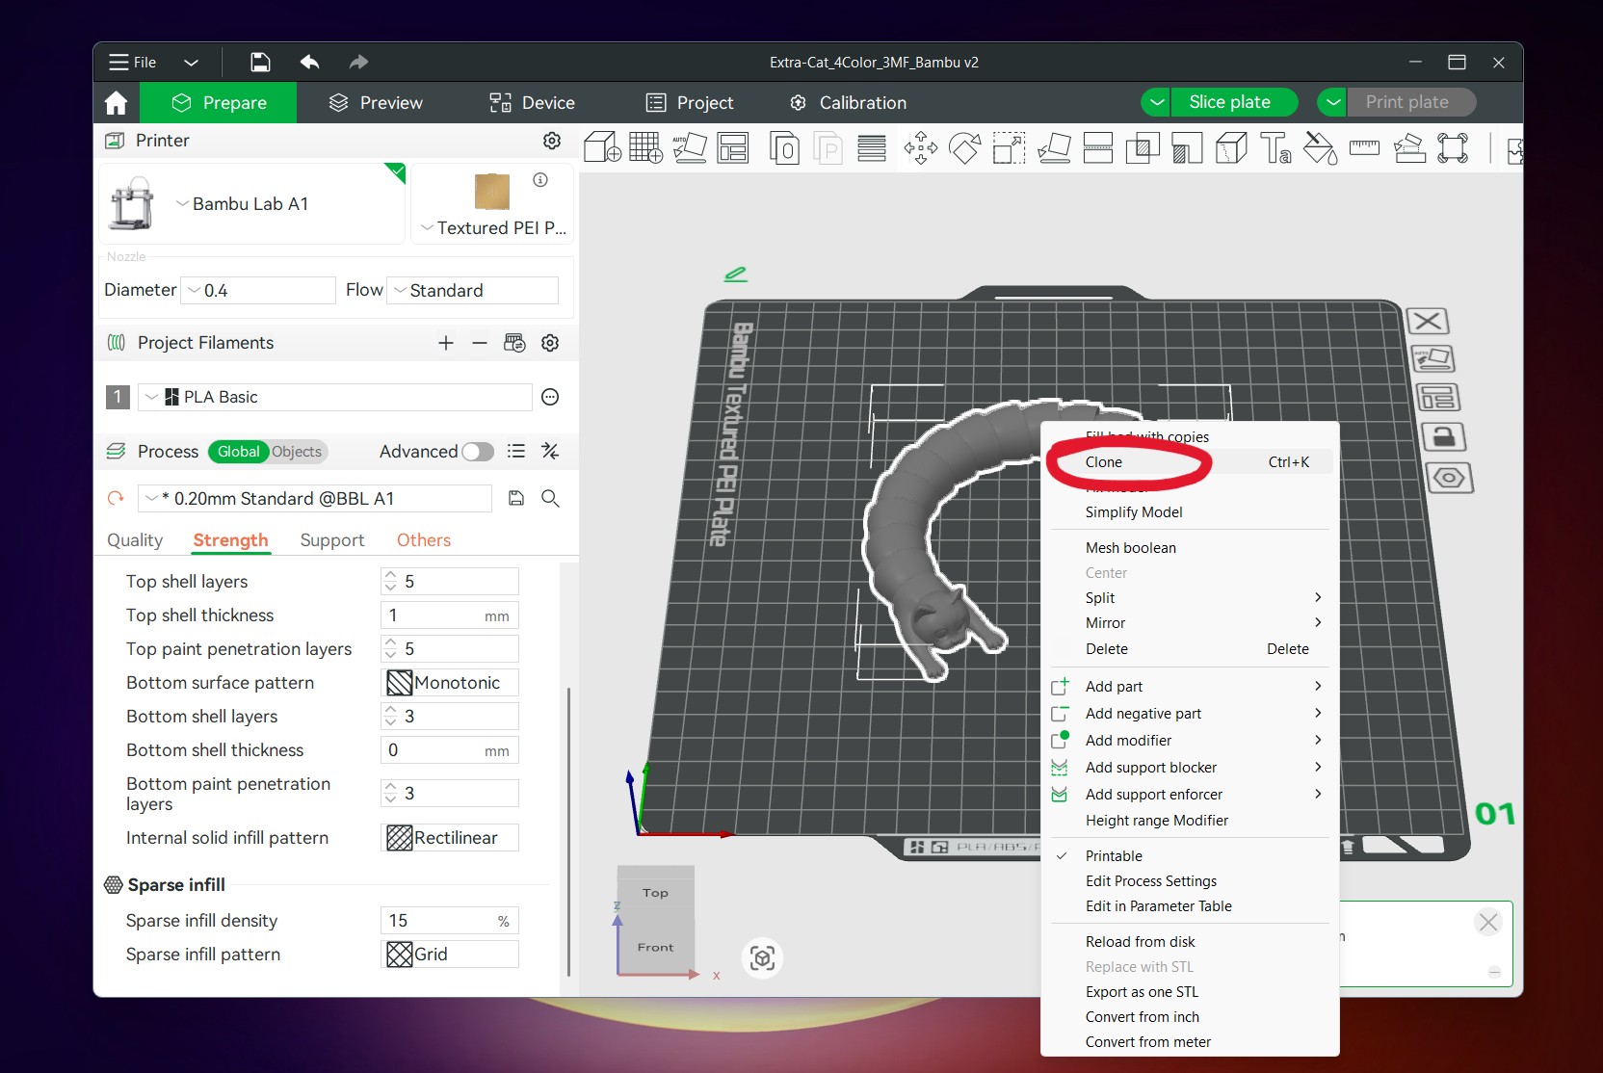1603x1073 pixels.
Task: Toggle the Advanced settings switch
Action: tap(478, 452)
